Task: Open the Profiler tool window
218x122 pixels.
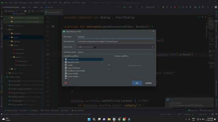Action: 65,110
